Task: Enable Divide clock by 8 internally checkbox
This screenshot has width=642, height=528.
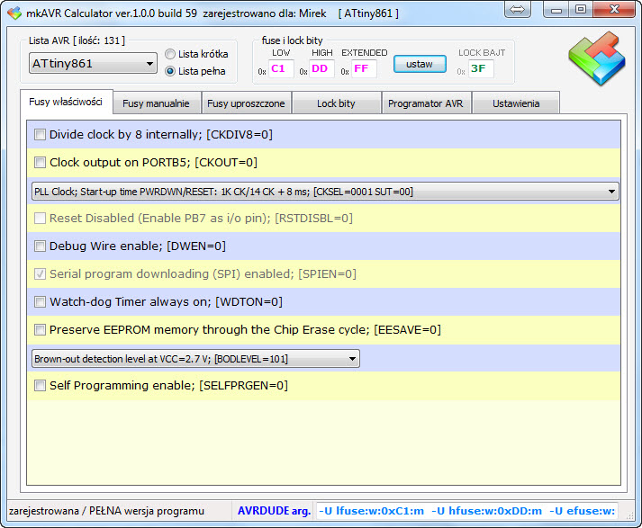Action: click(x=40, y=135)
